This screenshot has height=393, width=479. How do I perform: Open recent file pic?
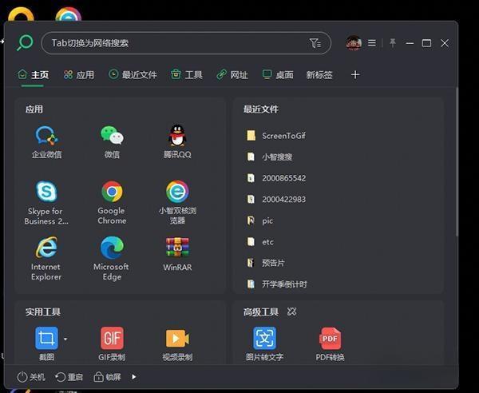click(260, 220)
